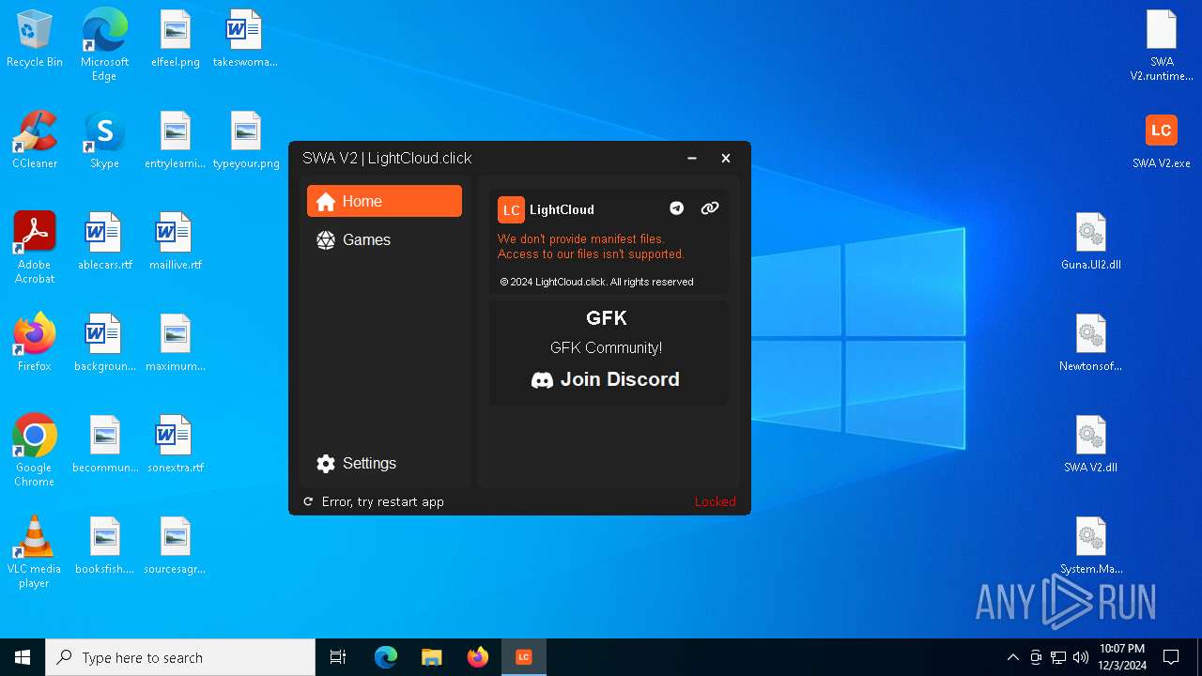Open the notification center
The image size is (1202, 676).
pos(1171,657)
